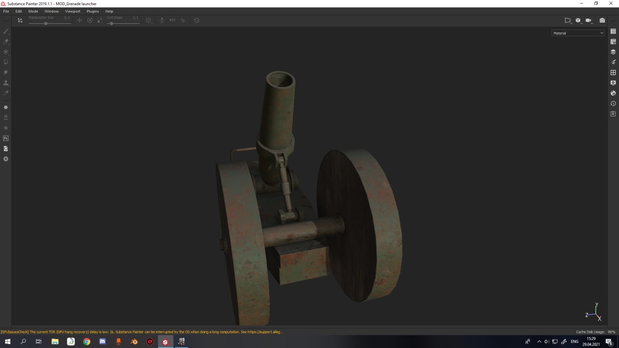Click the plugin icon above the hourglass icon
Screen dimensions: 619x348
click(x=6, y=107)
